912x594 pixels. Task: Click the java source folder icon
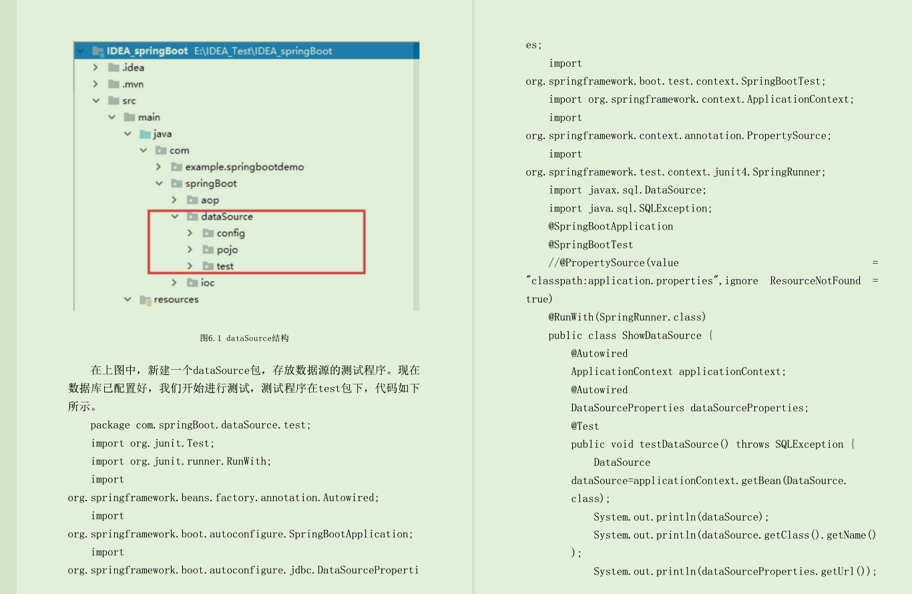(x=144, y=133)
